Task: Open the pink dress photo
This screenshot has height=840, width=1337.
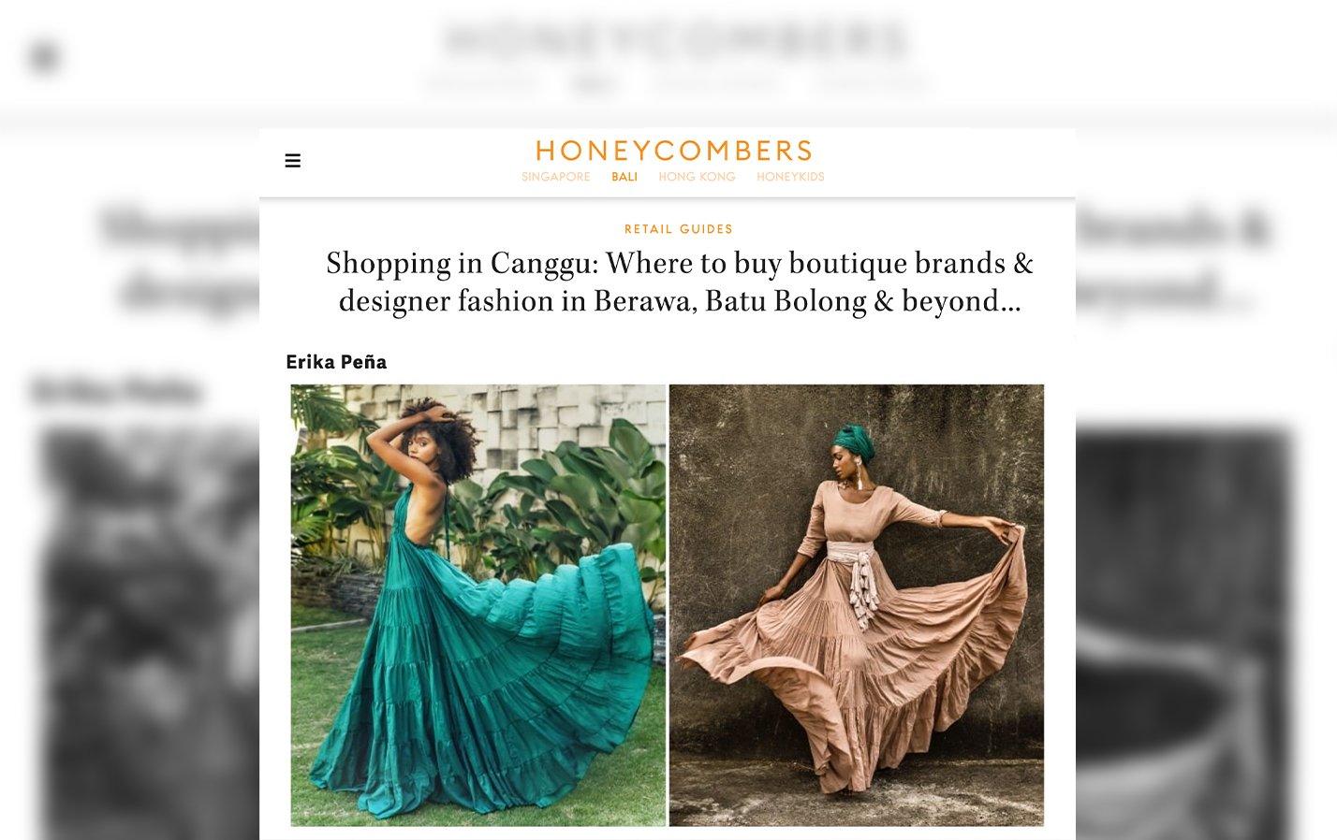Action: coord(857,605)
